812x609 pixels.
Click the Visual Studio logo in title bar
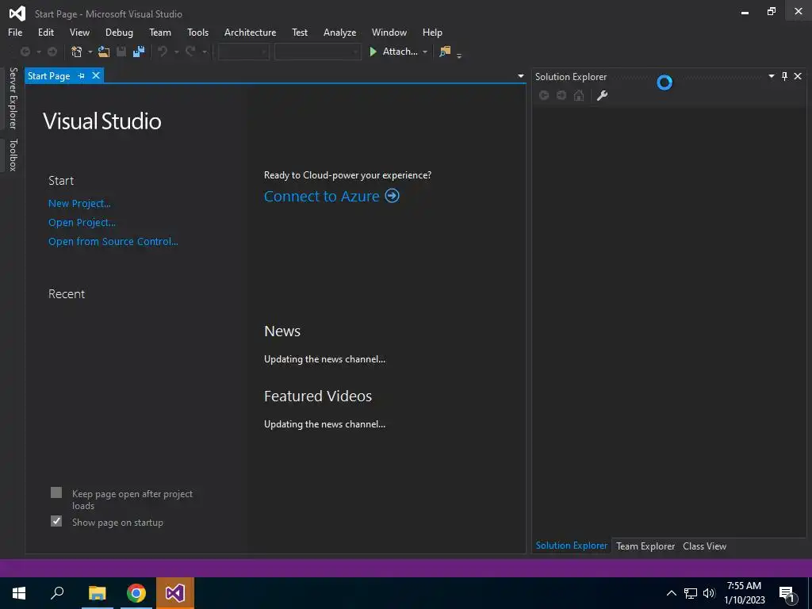tap(17, 13)
